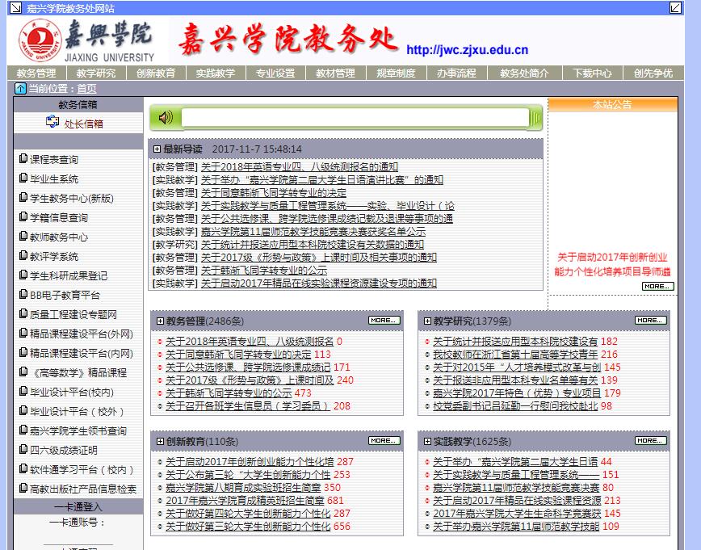
Task: Click MORE button in 创新教育 panel
Action: (x=384, y=440)
